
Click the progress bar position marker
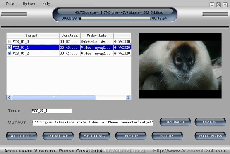click(x=80, y=18)
